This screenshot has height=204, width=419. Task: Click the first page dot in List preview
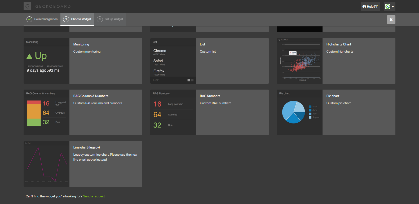189,80
